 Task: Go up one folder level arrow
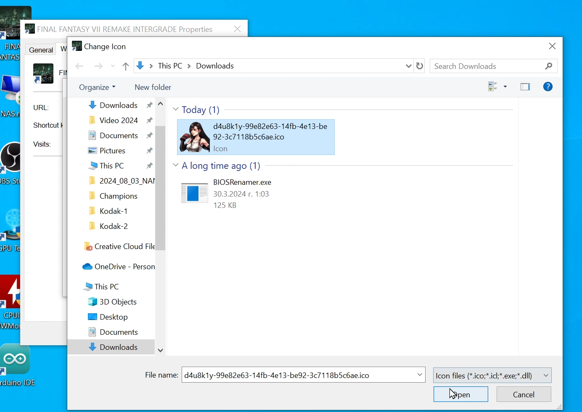coord(126,66)
